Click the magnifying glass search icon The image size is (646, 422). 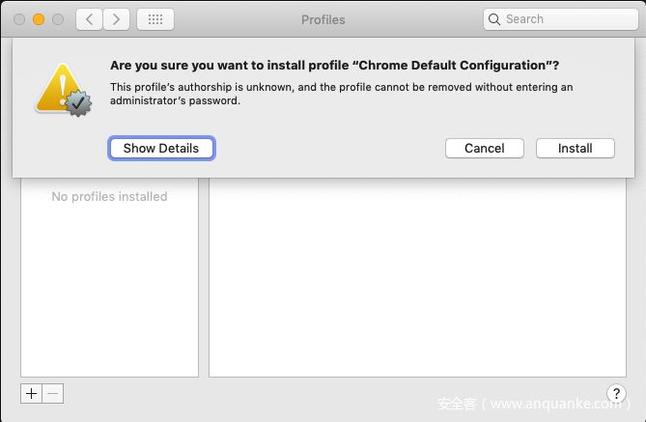[x=494, y=19]
